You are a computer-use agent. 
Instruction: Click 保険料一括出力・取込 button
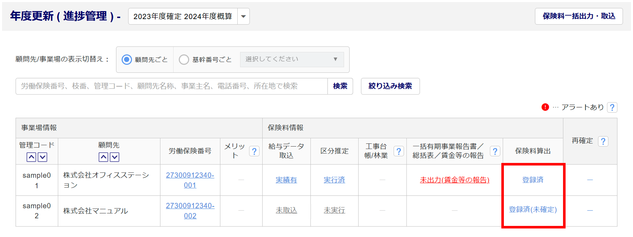[x=579, y=16]
